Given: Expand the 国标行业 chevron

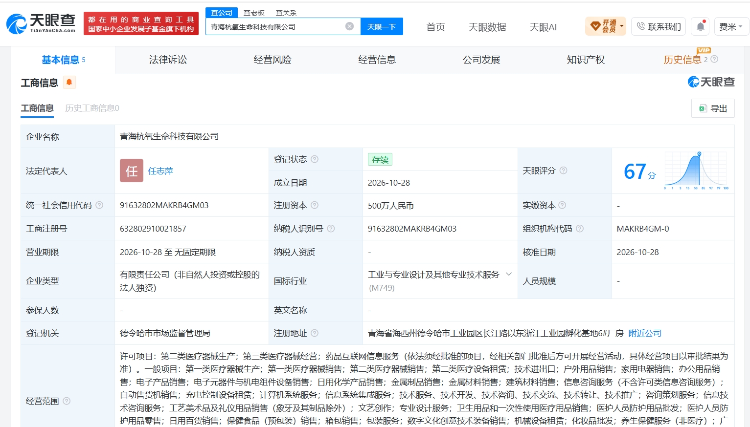Looking at the screenshot, I should (x=509, y=274).
